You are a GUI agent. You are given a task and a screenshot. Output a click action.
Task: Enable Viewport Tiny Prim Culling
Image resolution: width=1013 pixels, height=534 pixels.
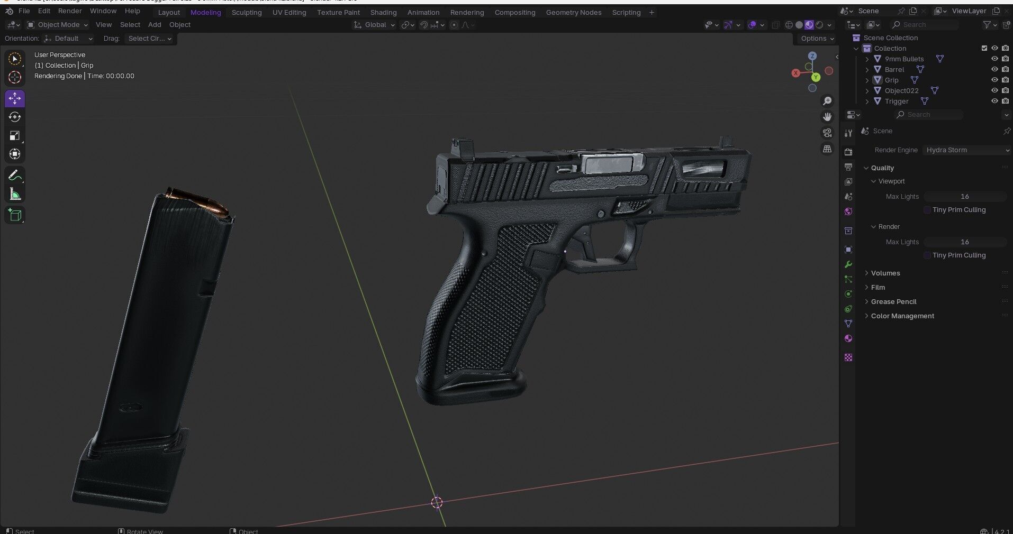[927, 210]
